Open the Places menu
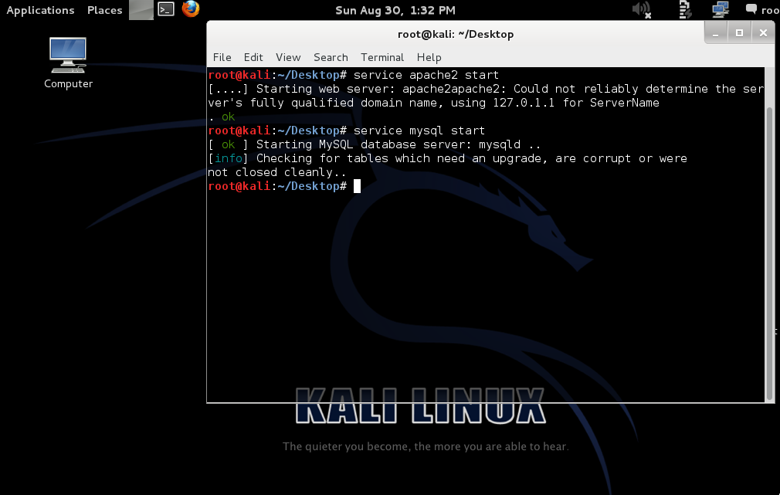Image resolution: width=780 pixels, height=495 pixels. 104,10
